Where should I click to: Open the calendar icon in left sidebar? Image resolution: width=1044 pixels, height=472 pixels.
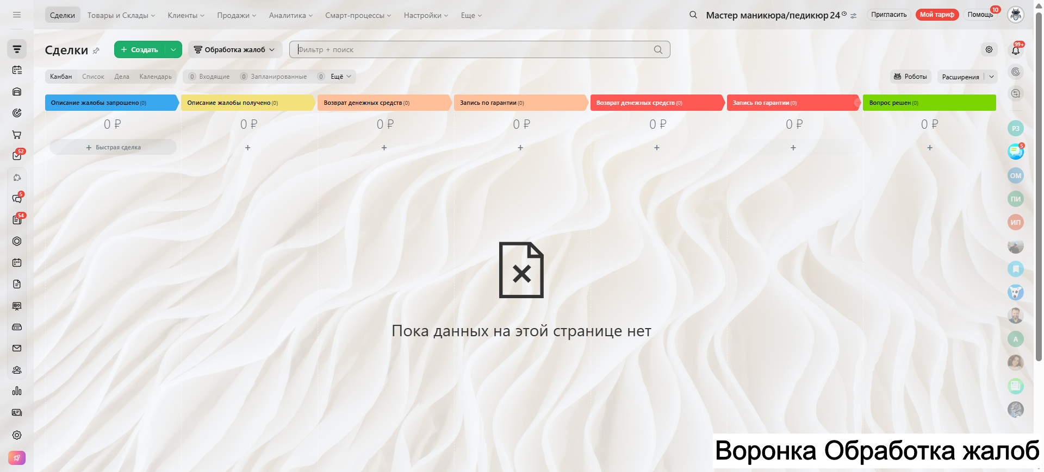pos(17,263)
